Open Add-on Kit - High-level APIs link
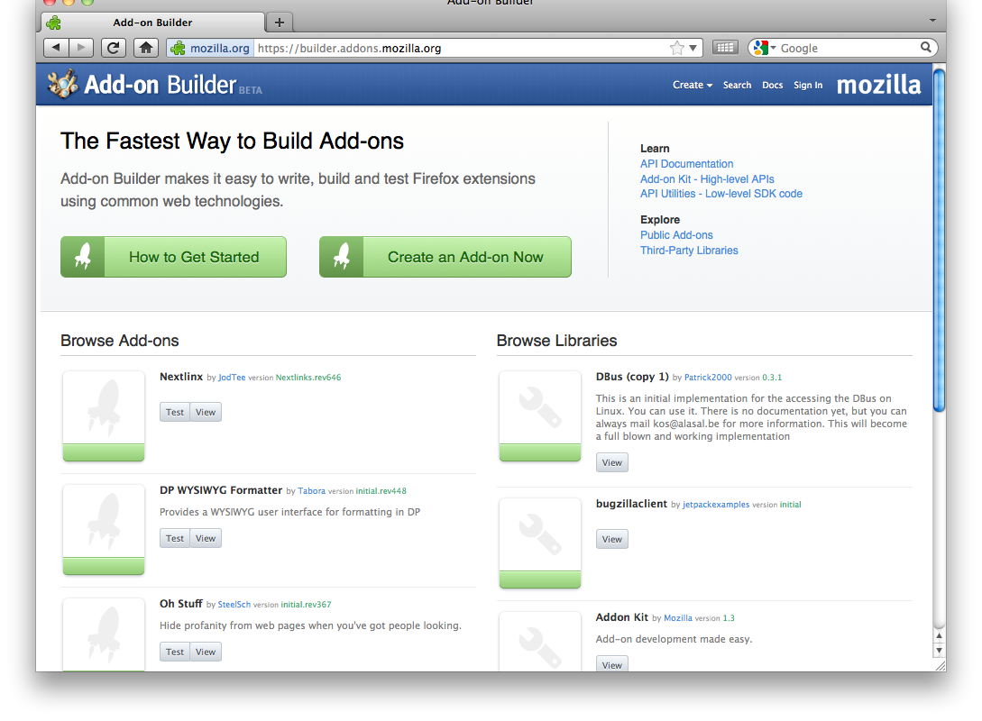982x721 pixels. pyautogui.click(x=707, y=179)
